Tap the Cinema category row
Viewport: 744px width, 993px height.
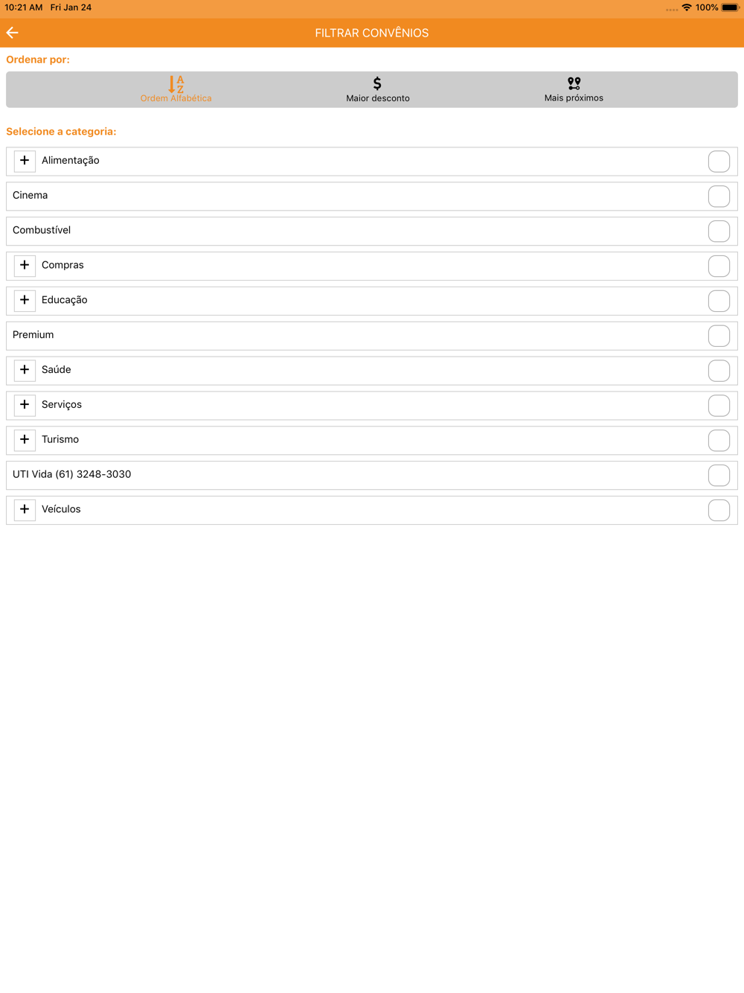pos(372,197)
